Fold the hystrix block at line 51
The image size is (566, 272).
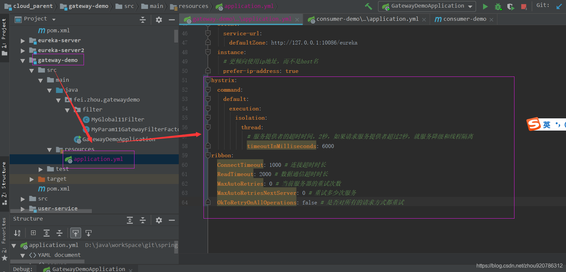point(208,80)
